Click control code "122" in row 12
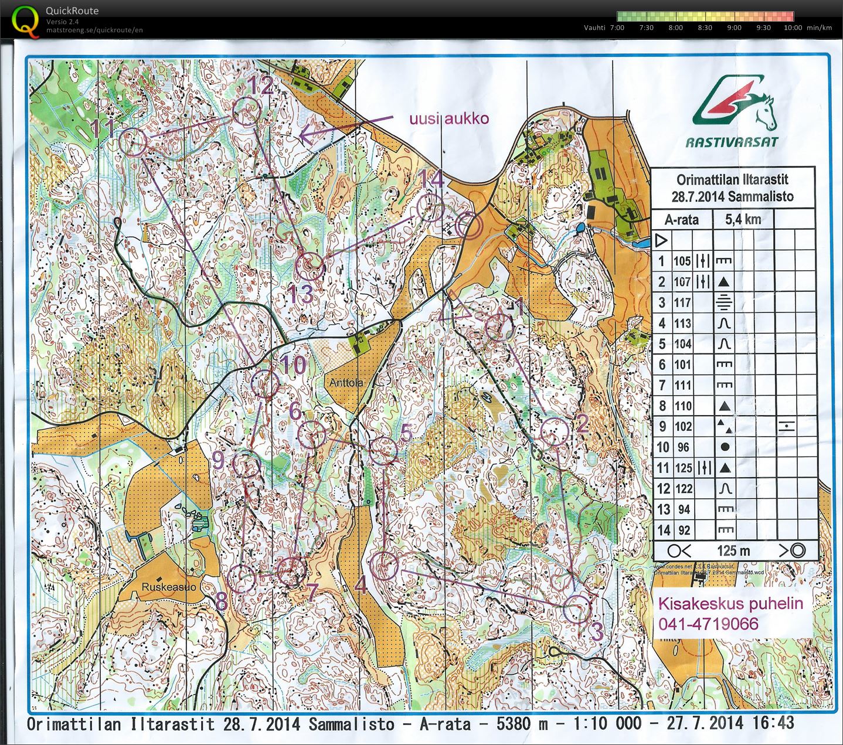843x745 pixels. pyautogui.click(x=684, y=488)
